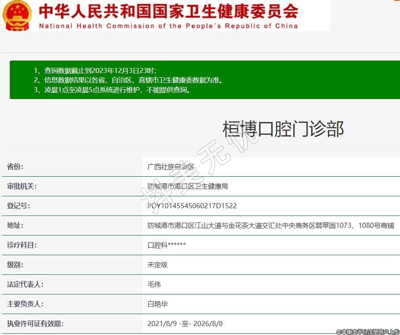Select the 桓博口腔门诊部 clinic title
Viewport: 400px width, 335px height.
pyautogui.click(x=283, y=129)
